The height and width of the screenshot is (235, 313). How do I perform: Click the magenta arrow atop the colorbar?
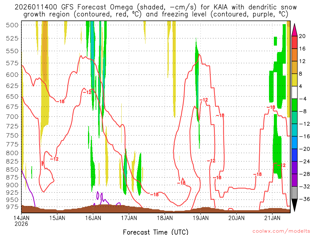(x=294, y=30)
